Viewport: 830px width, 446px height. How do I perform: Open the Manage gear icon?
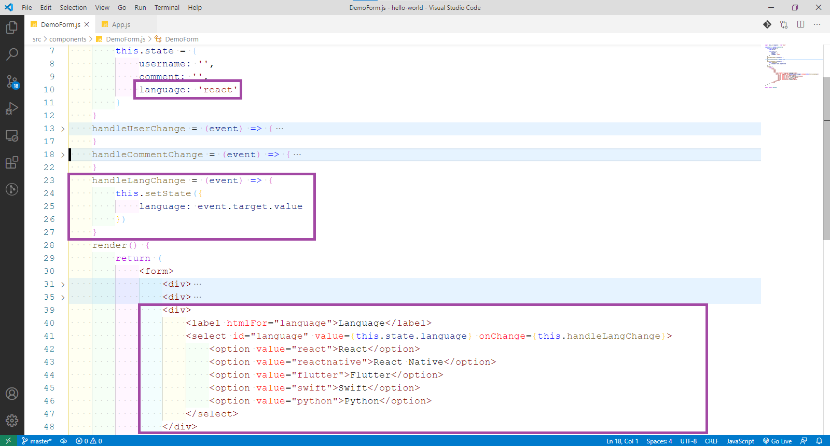pyautogui.click(x=12, y=421)
